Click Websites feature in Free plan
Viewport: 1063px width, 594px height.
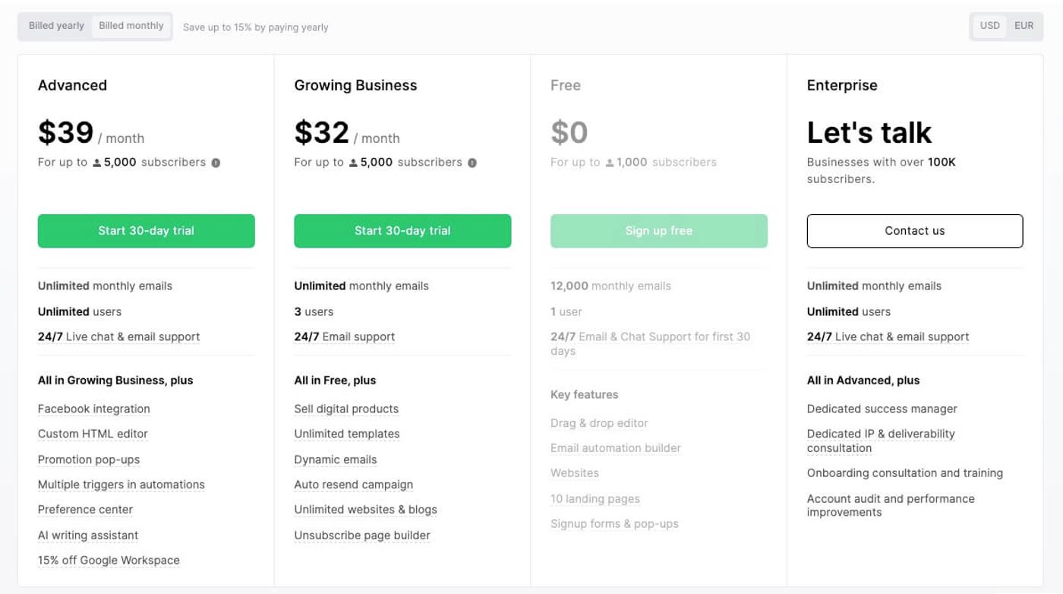[x=575, y=473]
